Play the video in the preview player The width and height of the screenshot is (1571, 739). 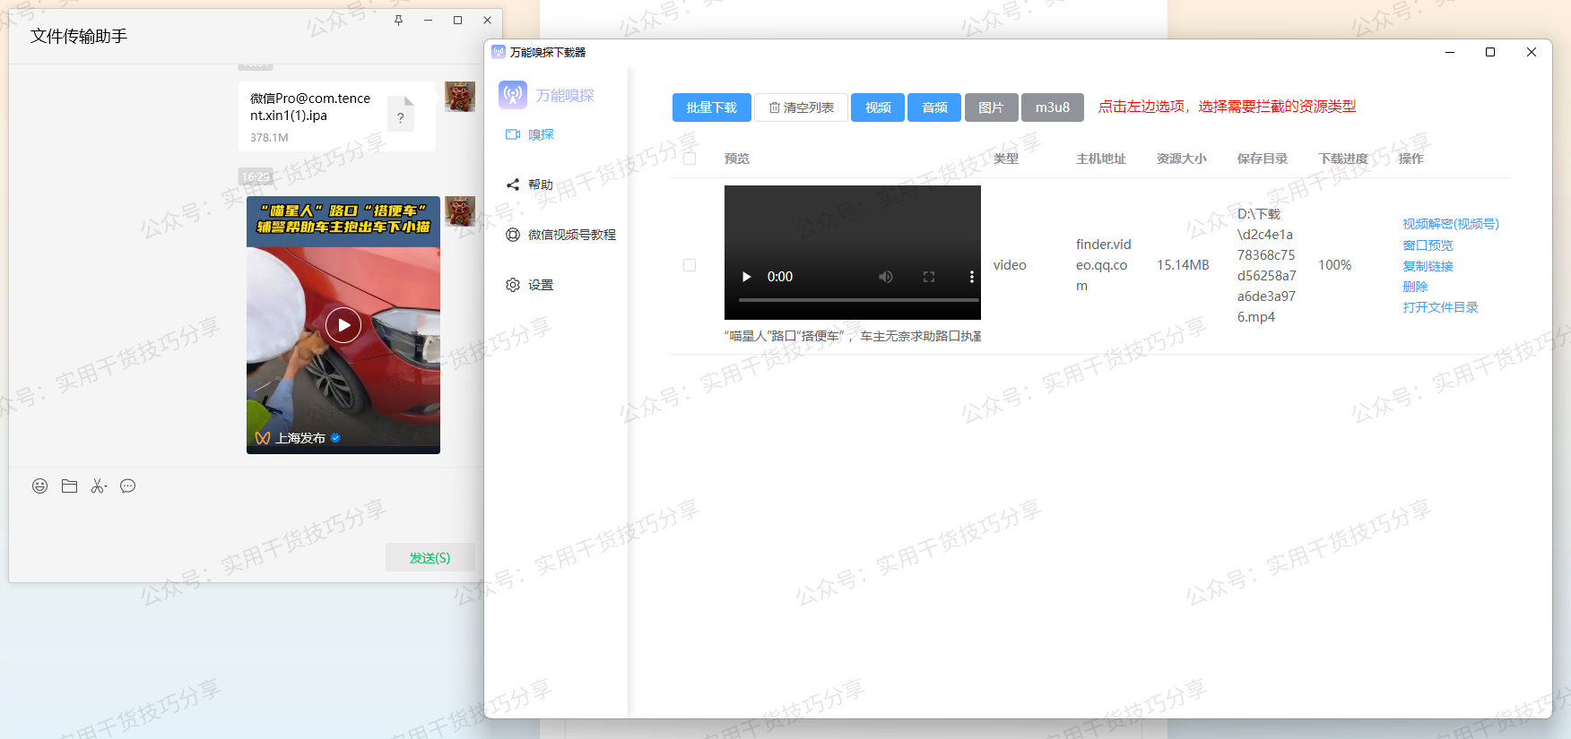[x=746, y=277]
